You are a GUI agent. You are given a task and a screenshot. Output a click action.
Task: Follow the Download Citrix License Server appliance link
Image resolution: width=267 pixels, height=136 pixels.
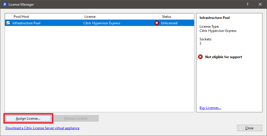click(42, 128)
